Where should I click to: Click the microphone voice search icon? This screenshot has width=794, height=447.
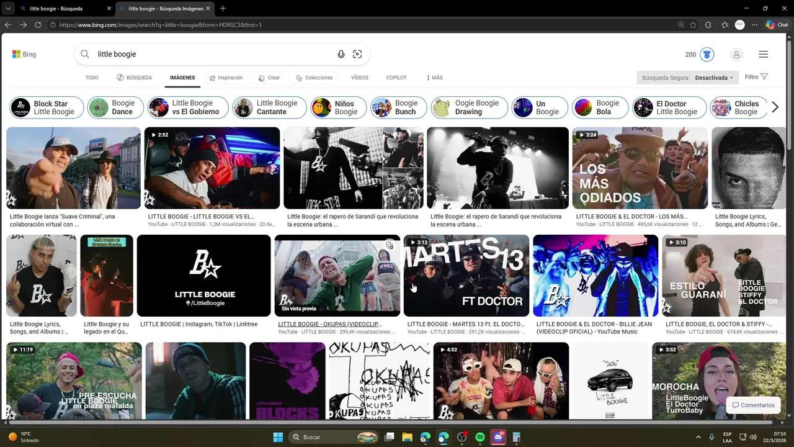click(x=341, y=54)
